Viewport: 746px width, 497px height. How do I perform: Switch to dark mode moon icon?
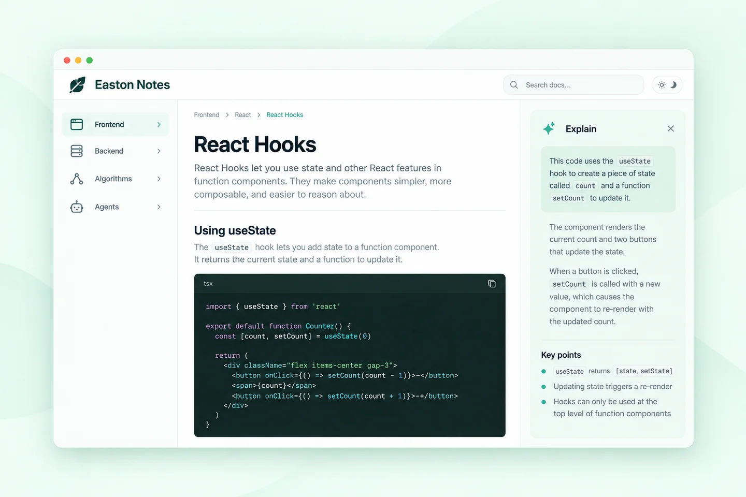[673, 85]
